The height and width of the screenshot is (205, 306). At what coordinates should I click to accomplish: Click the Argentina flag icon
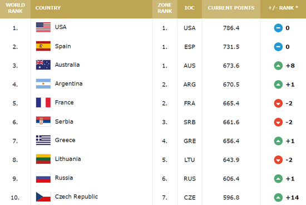pyautogui.click(x=43, y=84)
